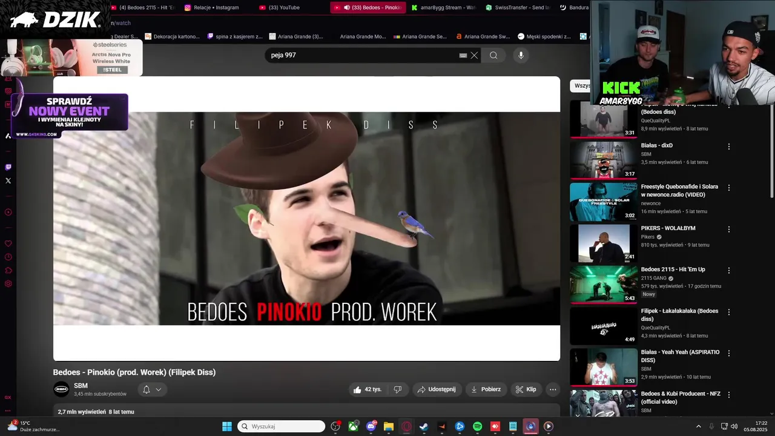Image resolution: width=775 pixels, height=436 pixels.
Task: Open options for Freestyle Quebonafide i Solara video
Action: click(729, 188)
